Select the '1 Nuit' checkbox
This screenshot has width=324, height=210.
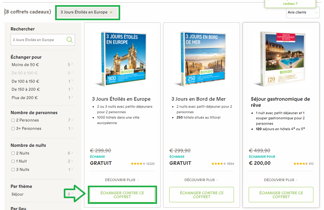[13, 161]
